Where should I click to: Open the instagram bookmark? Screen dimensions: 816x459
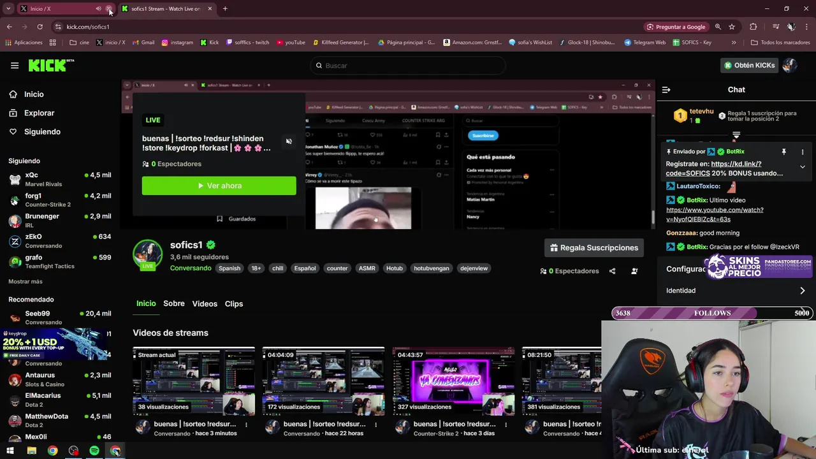pyautogui.click(x=177, y=43)
